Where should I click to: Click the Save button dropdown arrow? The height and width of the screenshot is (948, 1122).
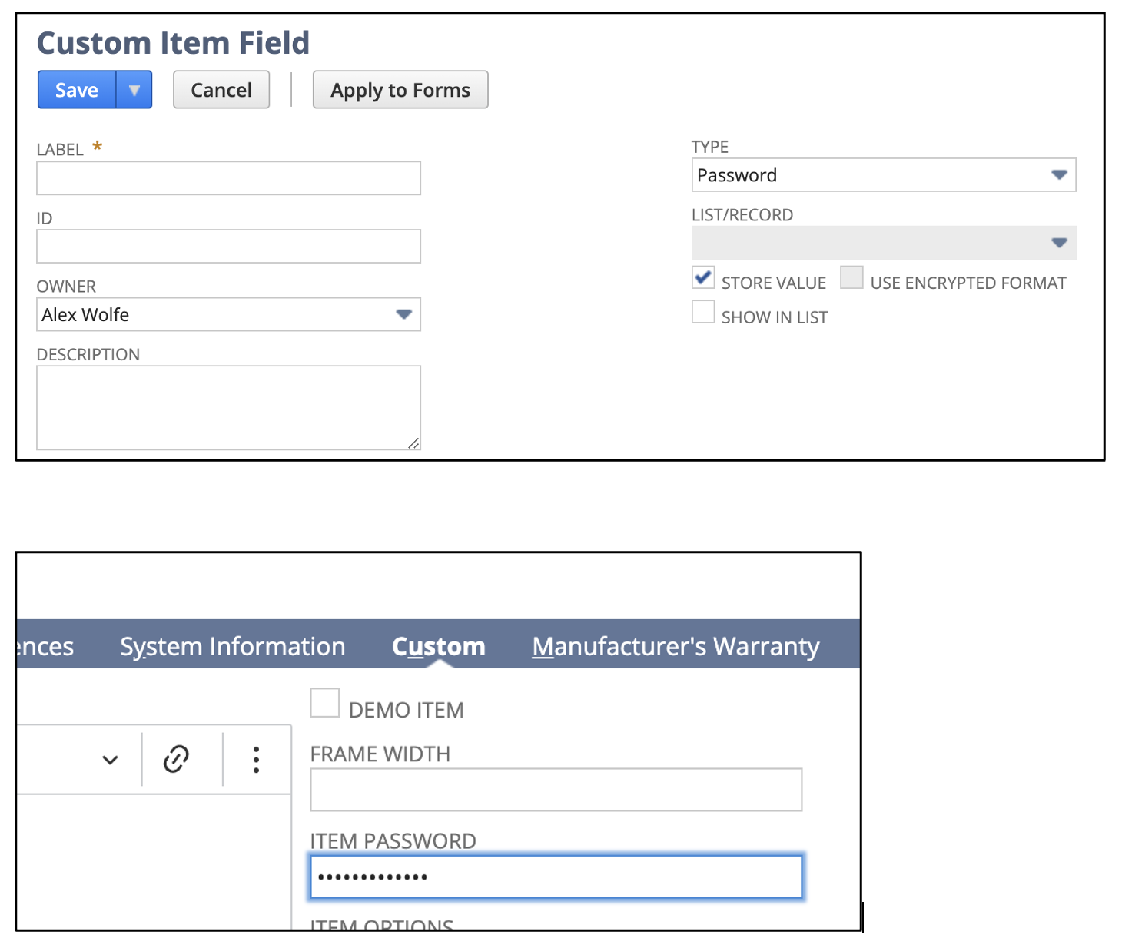[134, 90]
